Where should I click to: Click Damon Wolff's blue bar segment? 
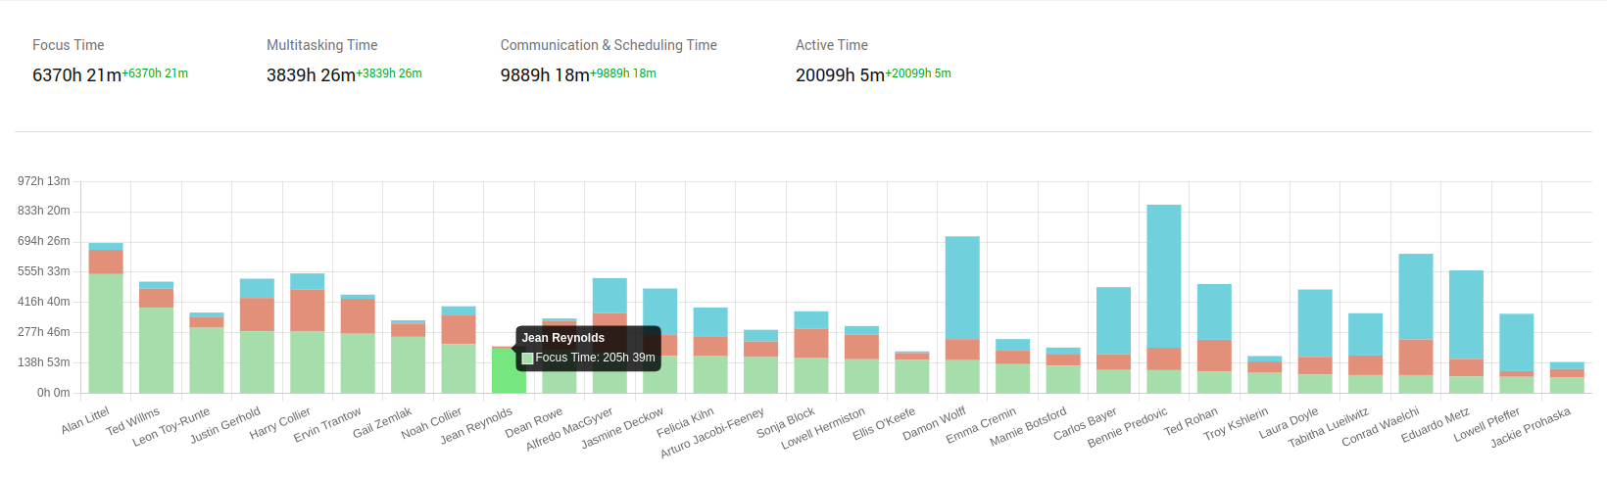point(962,288)
